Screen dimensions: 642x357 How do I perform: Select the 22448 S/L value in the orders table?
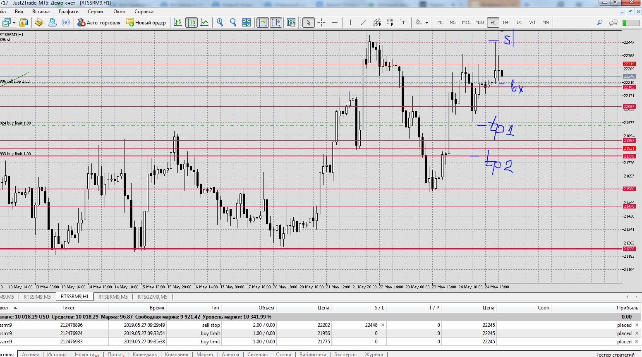tap(371, 325)
